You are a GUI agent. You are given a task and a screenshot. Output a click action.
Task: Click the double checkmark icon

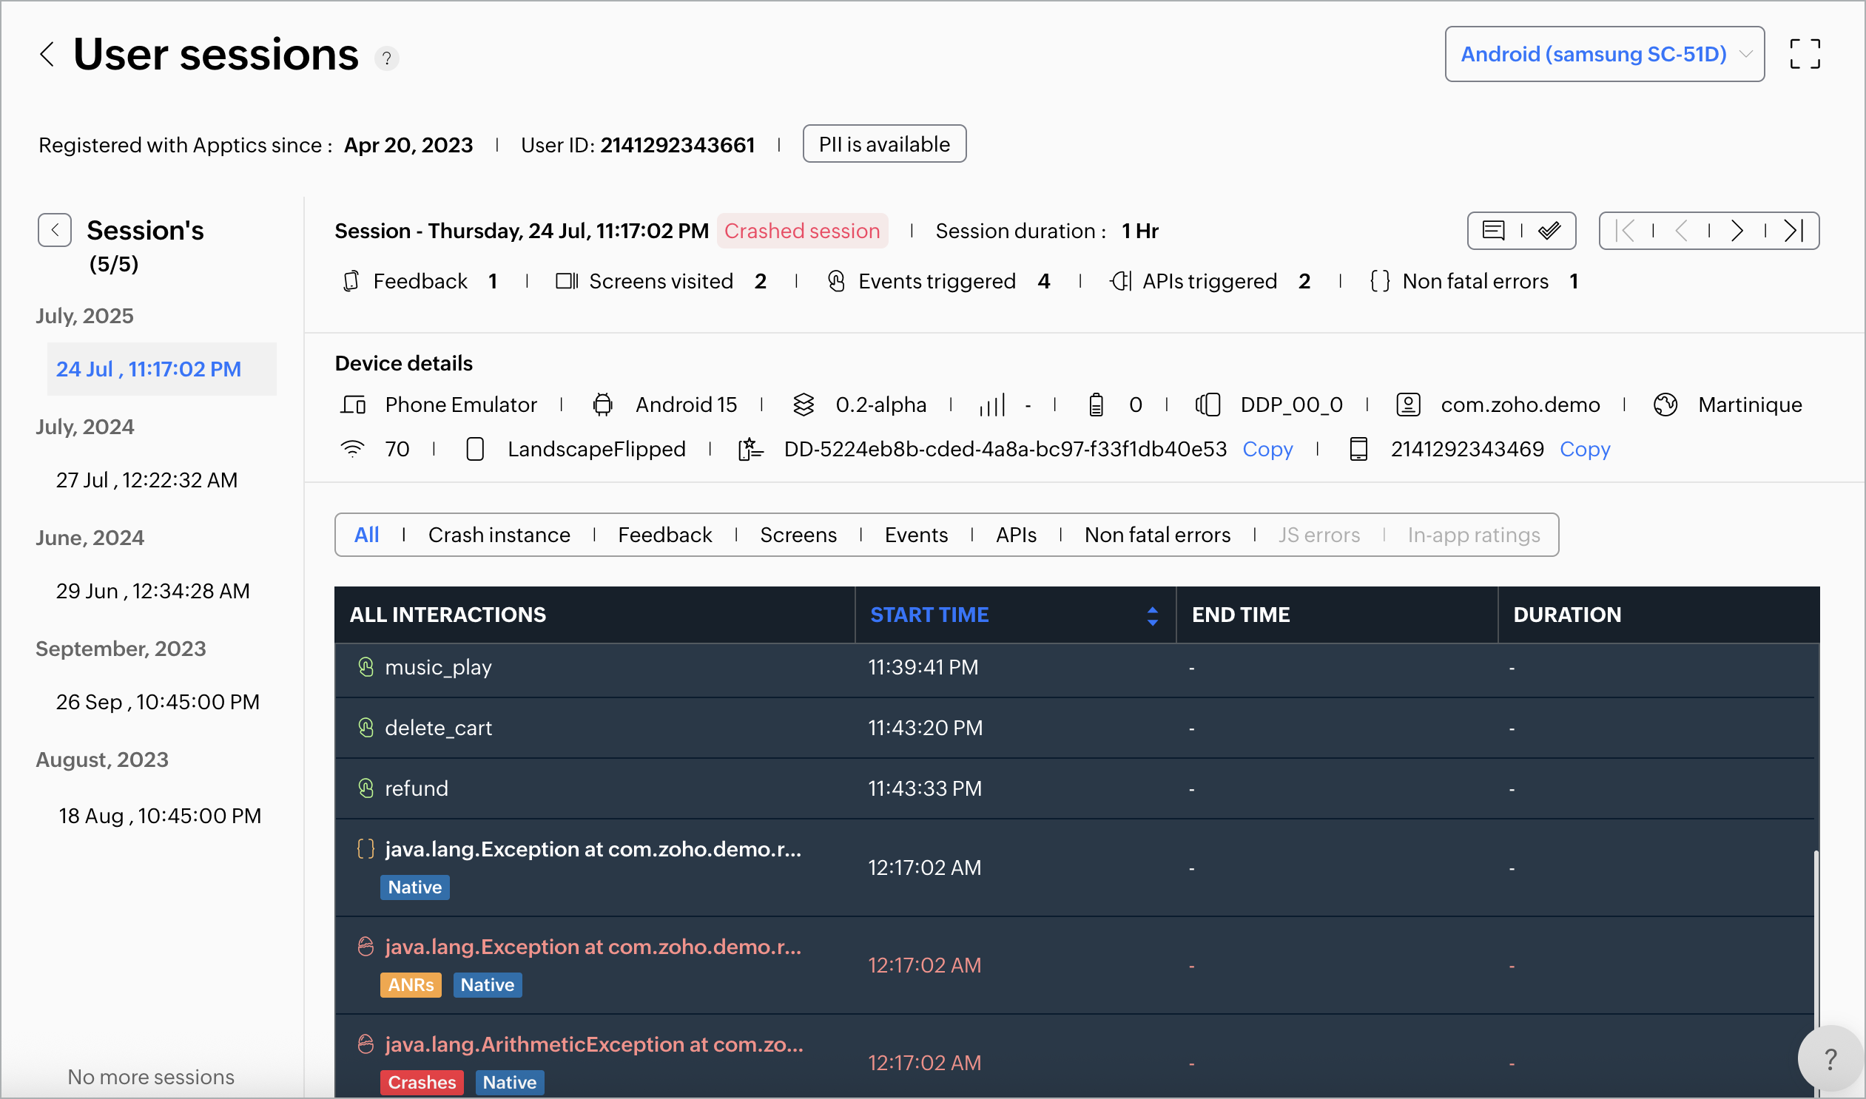click(1549, 231)
